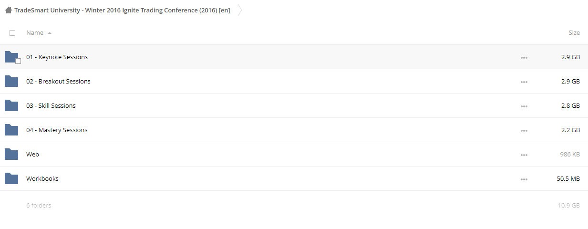Open the Web folder icon
Image resolution: width=588 pixels, height=229 pixels.
(x=11, y=154)
